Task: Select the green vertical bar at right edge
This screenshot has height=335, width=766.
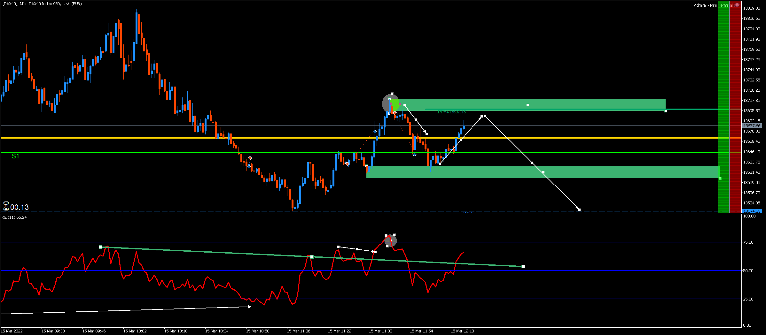Action: click(724, 107)
